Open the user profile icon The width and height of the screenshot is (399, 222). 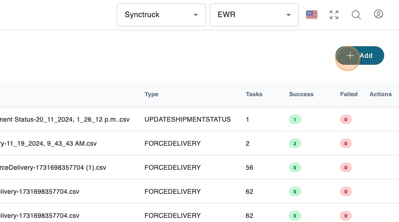pos(379,14)
